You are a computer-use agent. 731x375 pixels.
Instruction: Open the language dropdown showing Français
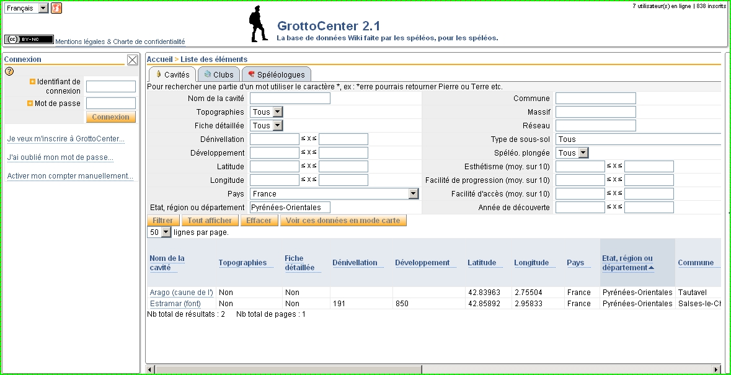click(x=27, y=8)
